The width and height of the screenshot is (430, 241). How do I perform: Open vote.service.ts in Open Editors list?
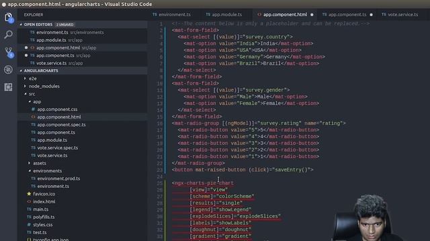click(x=82, y=63)
